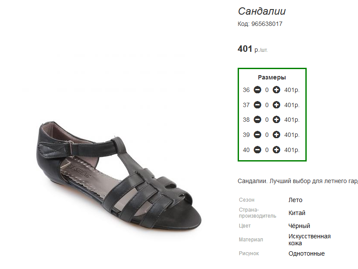Select the product code 965638017
358x269 pixels.
(x=267, y=24)
